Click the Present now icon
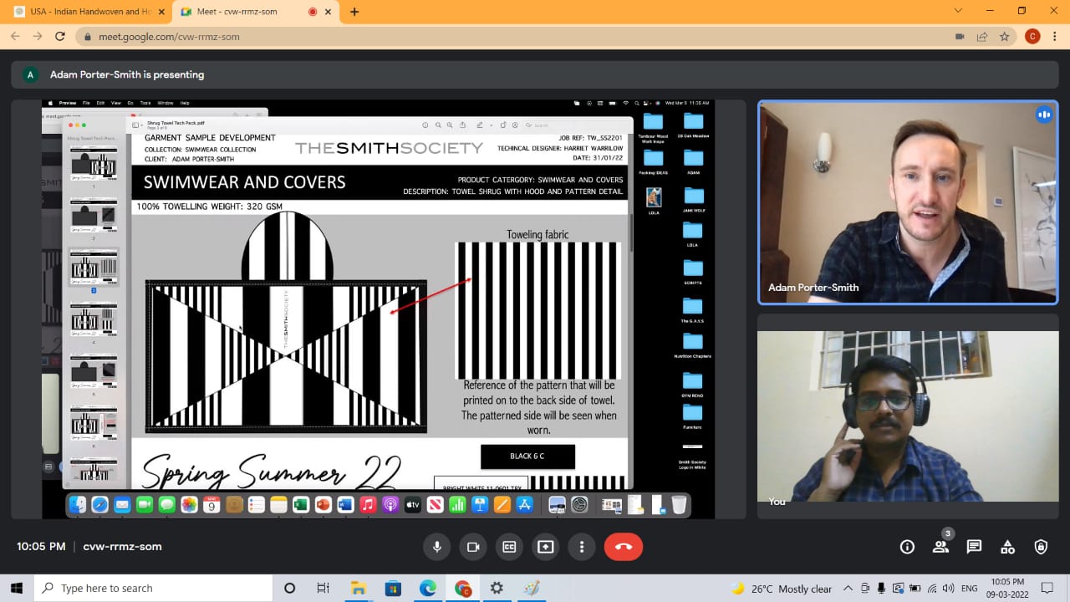Screen dimensions: 1070x602 pyautogui.click(x=545, y=547)
